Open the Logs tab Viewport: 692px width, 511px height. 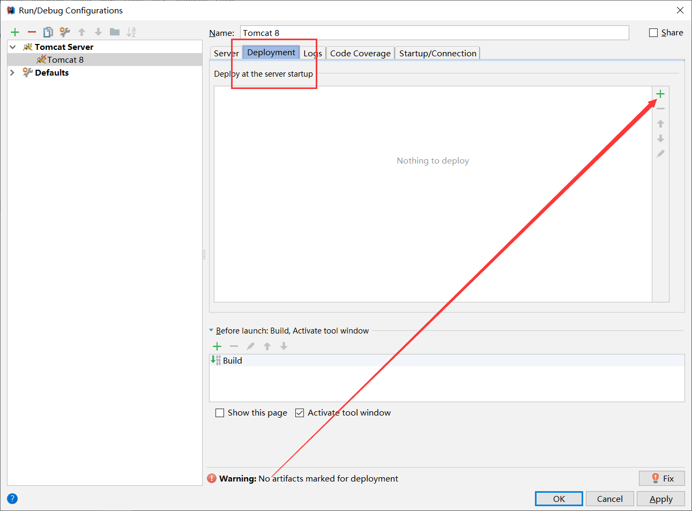point(312,53)
